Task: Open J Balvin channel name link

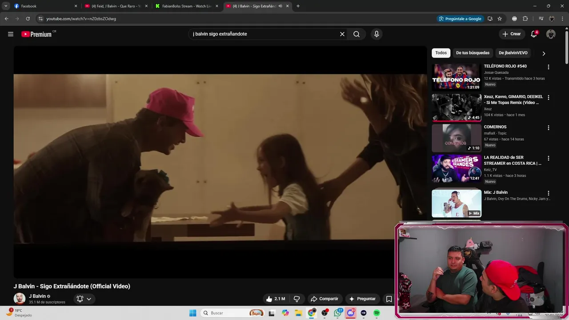Action: click(37, 296)
